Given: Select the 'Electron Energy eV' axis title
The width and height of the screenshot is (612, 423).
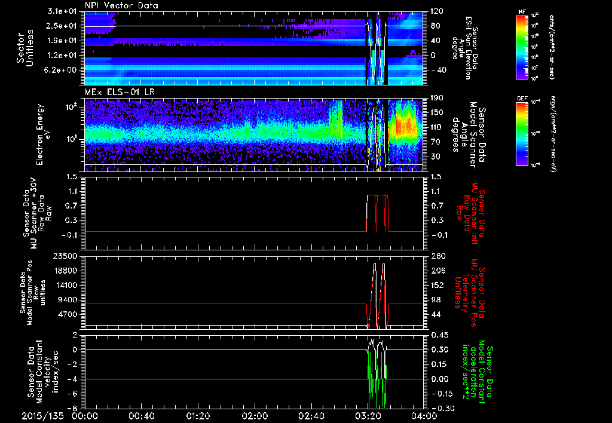Looking at the screenshot, I should tap(45, 134).
